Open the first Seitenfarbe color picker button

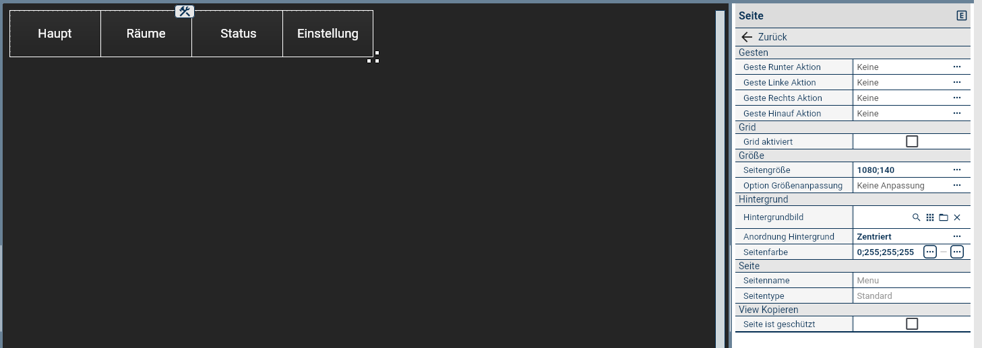930,252
